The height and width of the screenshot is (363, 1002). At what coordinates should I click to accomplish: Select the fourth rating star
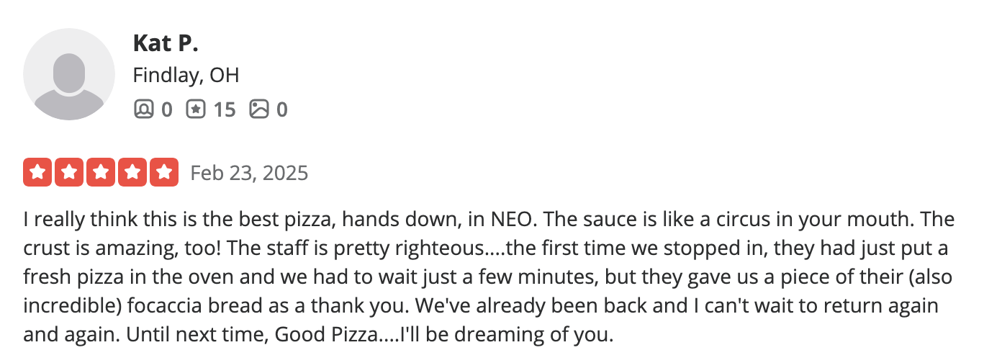tap(132, 173)
